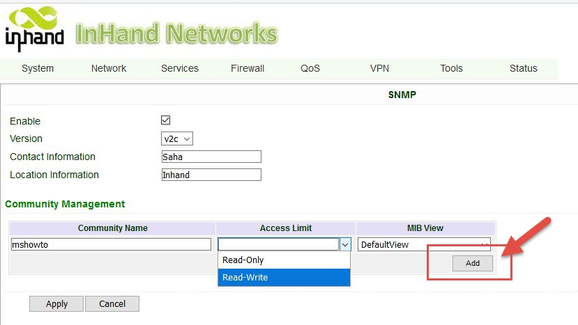Open the MIB View DefaultView dropdown
The width and height of the screenshot is (578, 325).
click(x=424, y=244)
